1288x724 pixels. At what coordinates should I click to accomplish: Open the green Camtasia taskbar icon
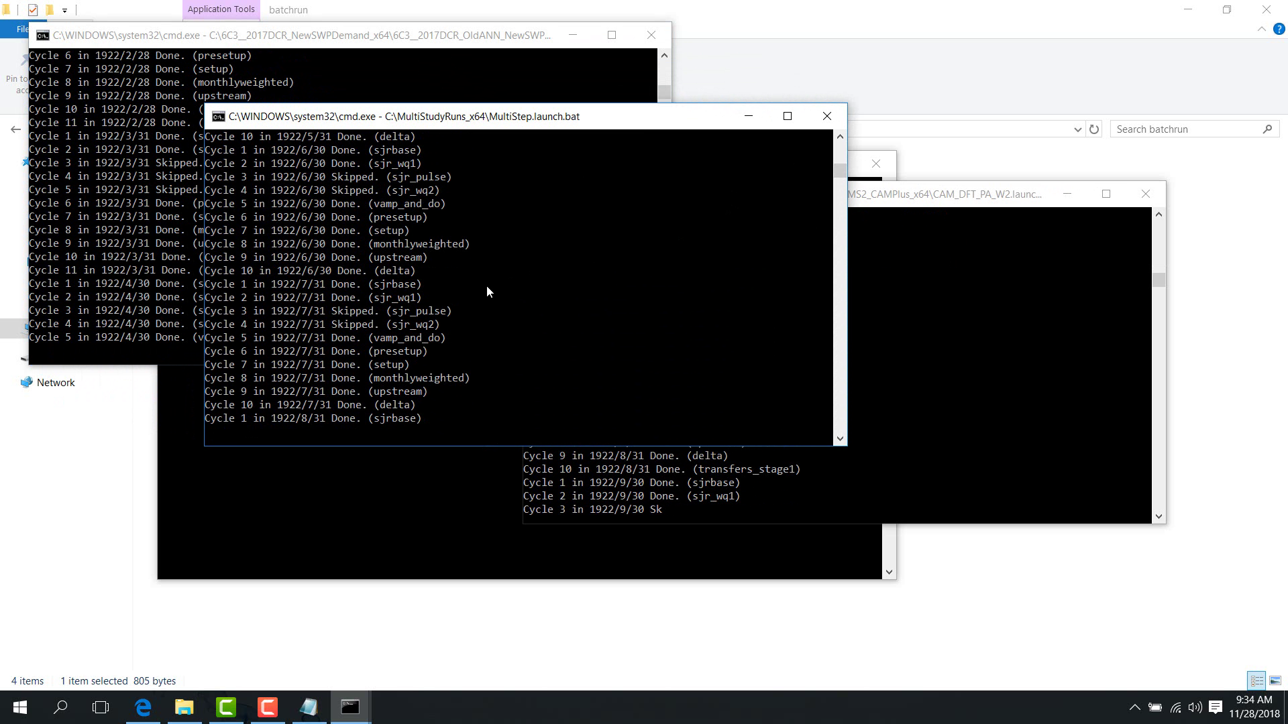(x=226, y=707)
